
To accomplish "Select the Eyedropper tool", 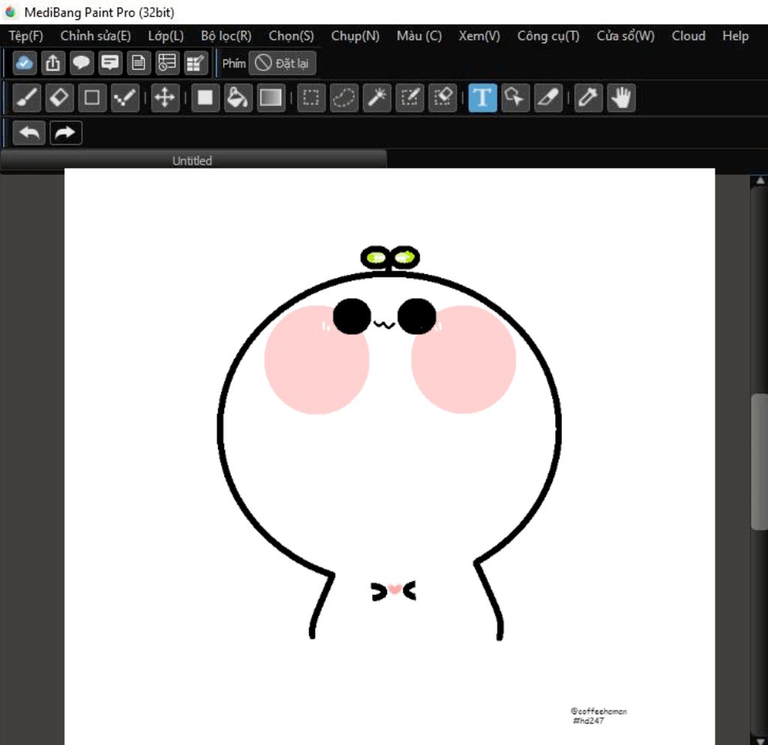I will pyautogui.click(x=588, y=98).
